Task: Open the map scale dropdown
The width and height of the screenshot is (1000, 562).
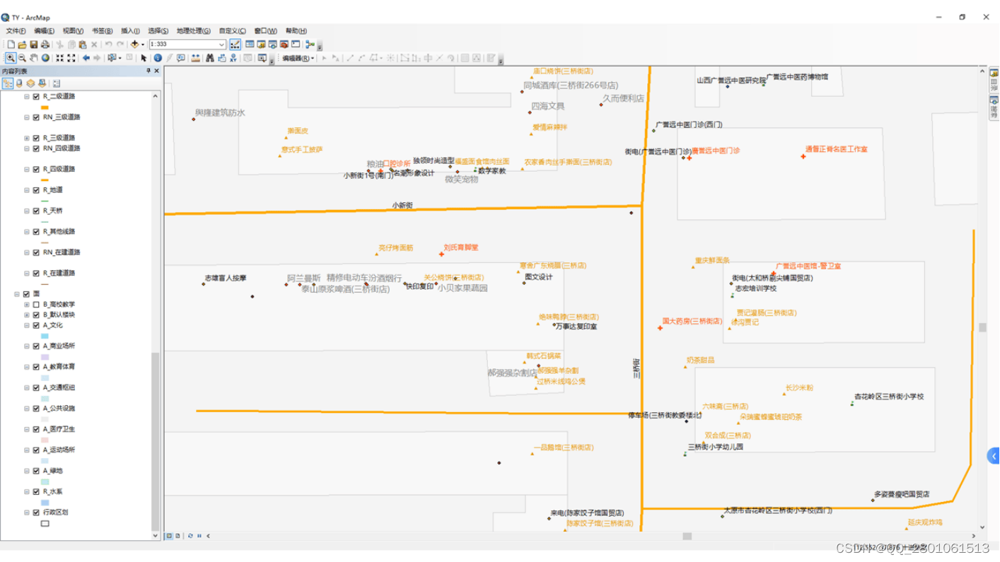Action: pyautogui.click(x=221, y=45)
